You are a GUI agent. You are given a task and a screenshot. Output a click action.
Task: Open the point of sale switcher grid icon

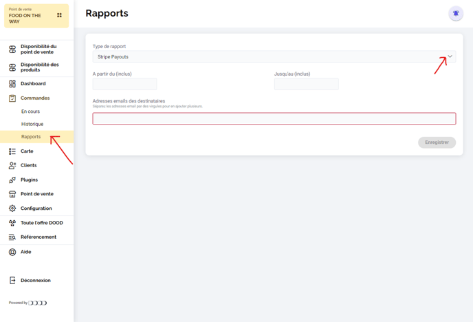point(59,15)
